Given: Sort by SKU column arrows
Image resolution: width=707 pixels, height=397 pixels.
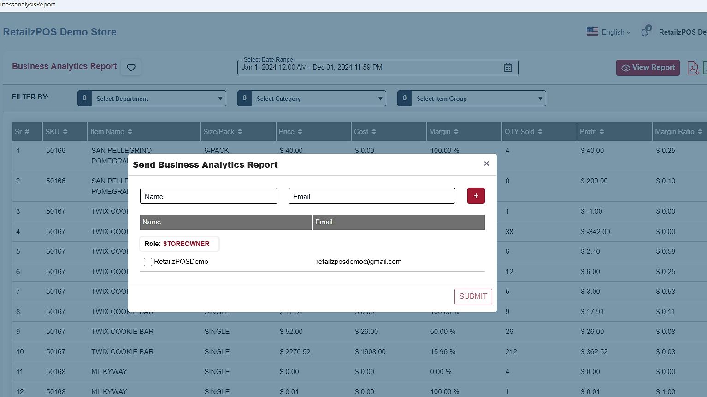Looking at the screenshot, I should tap(65, 132).
